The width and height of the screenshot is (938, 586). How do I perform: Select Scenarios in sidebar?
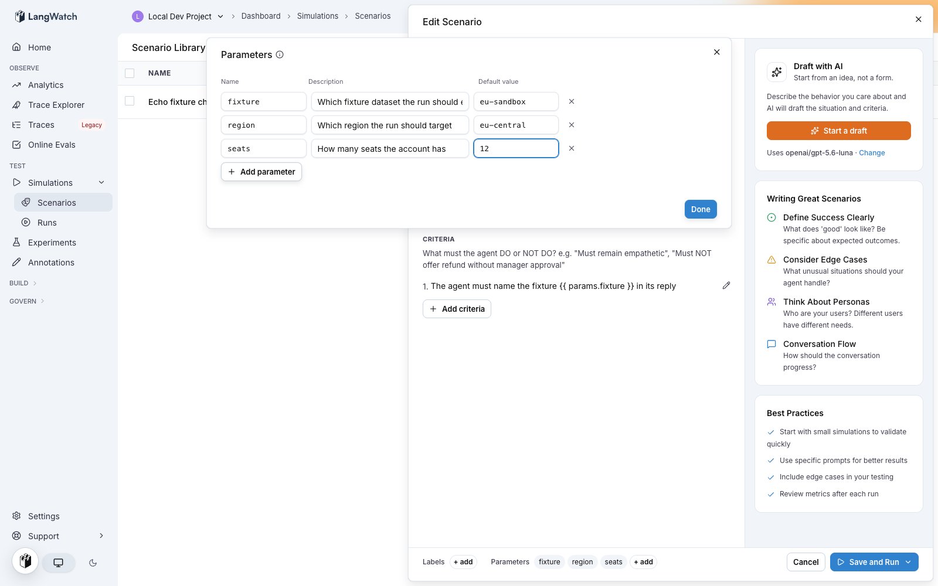coord(63,203)
